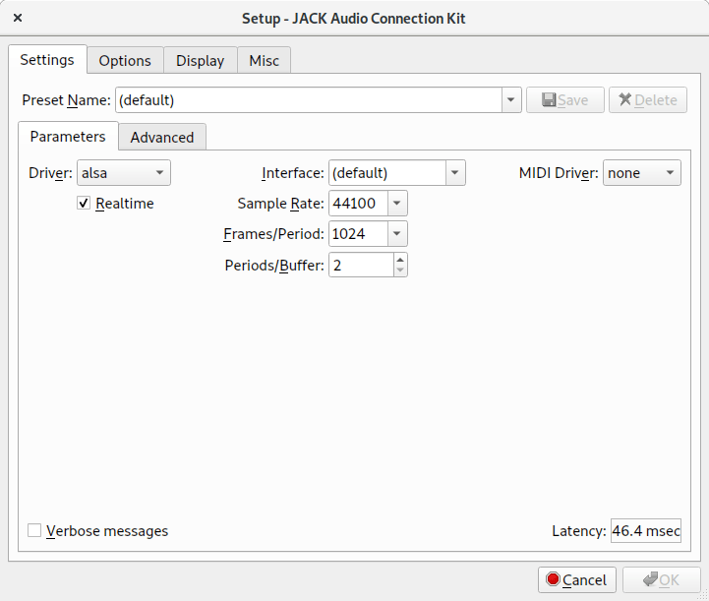Open the Driver dropdown showing alsa
The image size is (709, 601).
[x=124, y=173]
